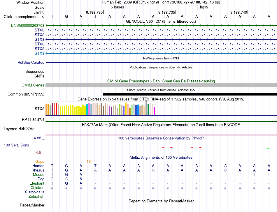The width and height of the screenshot is (277, 212).
Task: Click the 'hg19' label beside the scale bar
Action: (204, 7)
